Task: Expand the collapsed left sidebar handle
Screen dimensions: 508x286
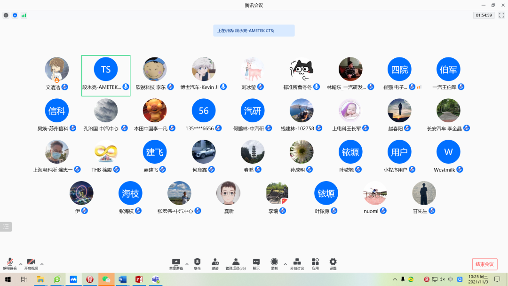Action: tap(7, 226)
